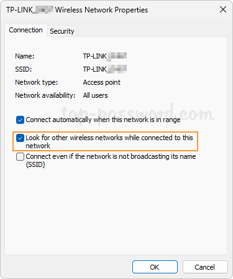Click the Network availability label
233x279 pixels.
(45, 95)
